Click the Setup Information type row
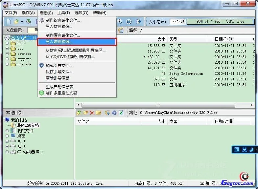The width and height of the screenshot is (258, 189). 186,73
